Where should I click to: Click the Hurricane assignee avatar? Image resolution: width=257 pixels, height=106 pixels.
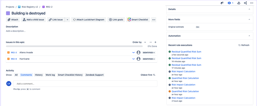[139, 59]
